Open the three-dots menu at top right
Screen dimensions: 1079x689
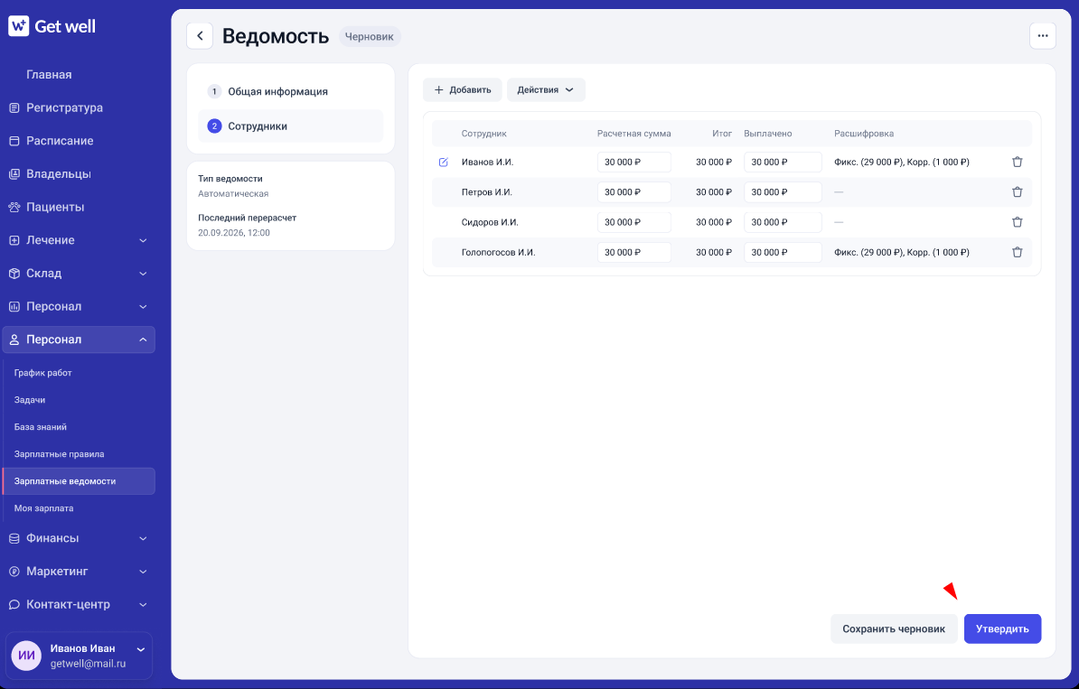[1043, 36]
